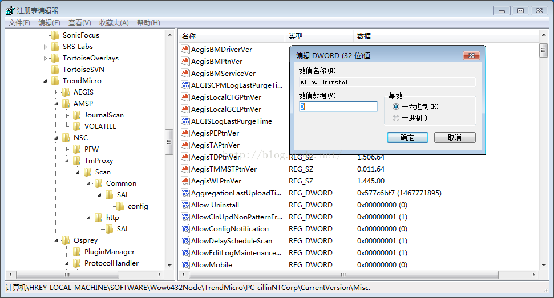This screenshot has width=554, height=298.
Task: Select the hexadecimal (十六进制) radix option
Action: pos(396,107)
